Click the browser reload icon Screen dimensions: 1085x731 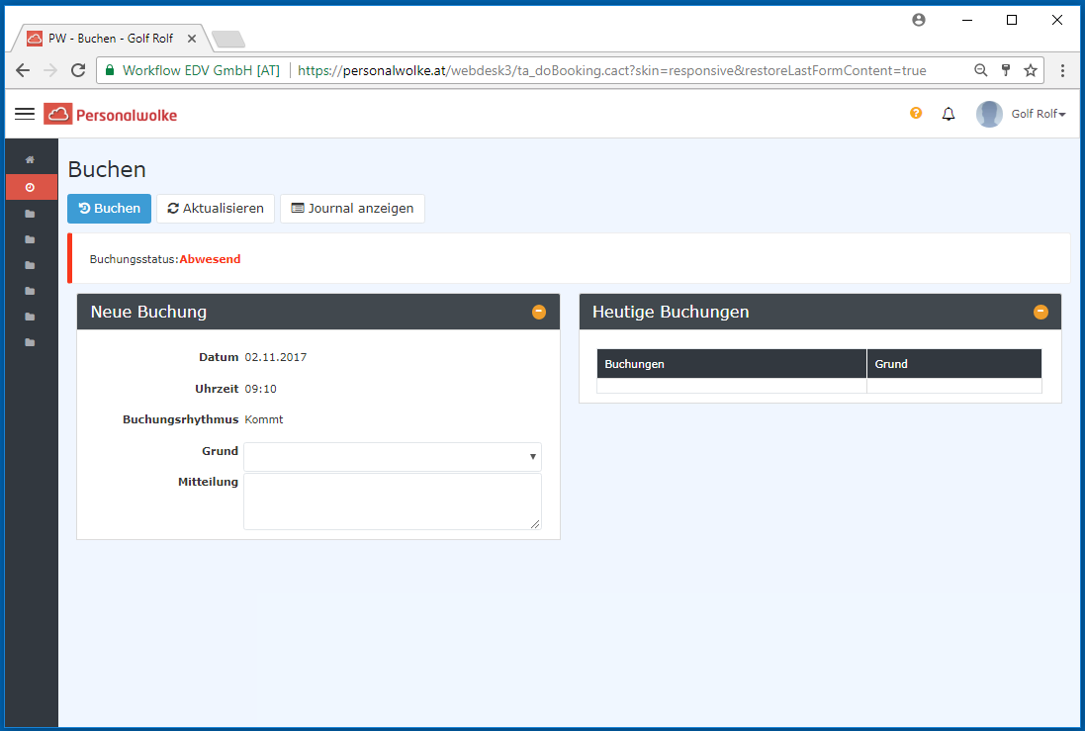pyautogui.click(x=78, y=70)
